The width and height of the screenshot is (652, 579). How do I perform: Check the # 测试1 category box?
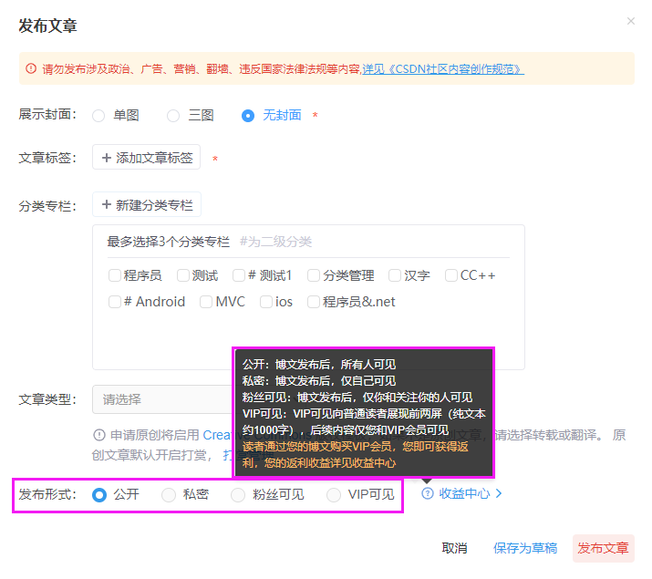tap(239, 275)
